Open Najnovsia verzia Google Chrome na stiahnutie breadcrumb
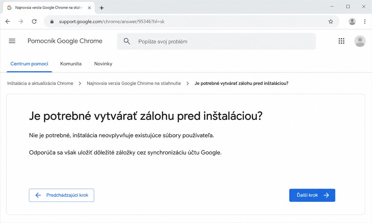The image size is (372, 223). (134, 83)
